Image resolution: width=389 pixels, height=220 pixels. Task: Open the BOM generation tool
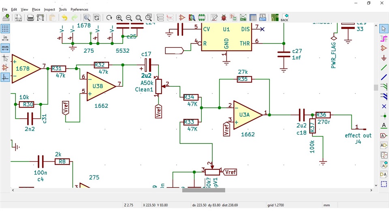[263, 17]
